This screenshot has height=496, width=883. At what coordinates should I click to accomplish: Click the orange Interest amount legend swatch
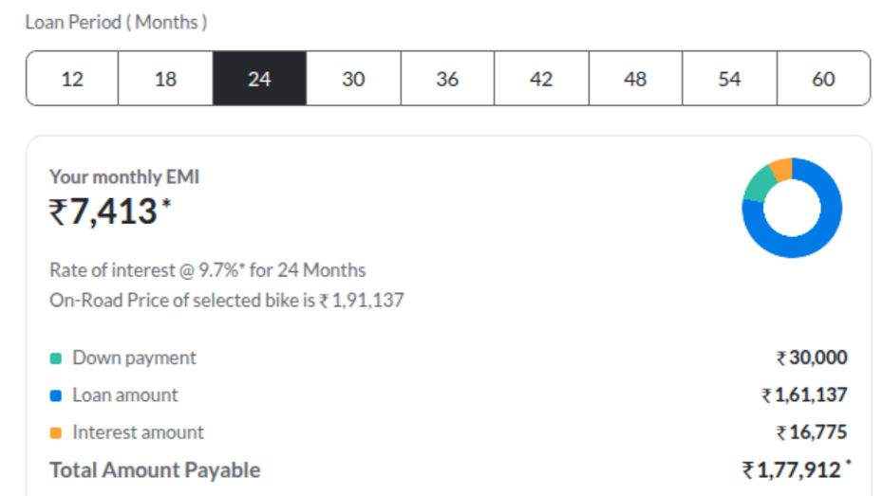click(x=56, y=433)
